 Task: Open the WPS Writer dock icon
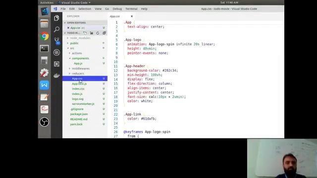pyautogui.click(x=44, y=85)
